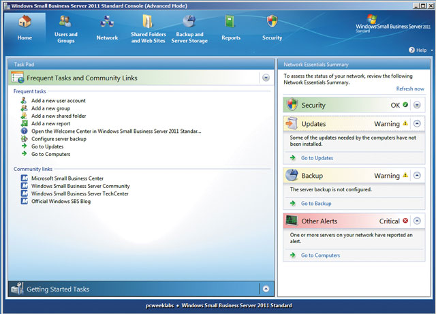Viewport: 436px width, 314px height.
Task: Click the Go to Backup link
Action: (316, 203)
